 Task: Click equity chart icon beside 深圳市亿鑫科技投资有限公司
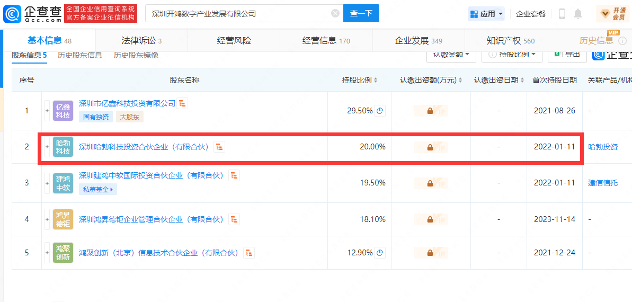pos(183,104)
